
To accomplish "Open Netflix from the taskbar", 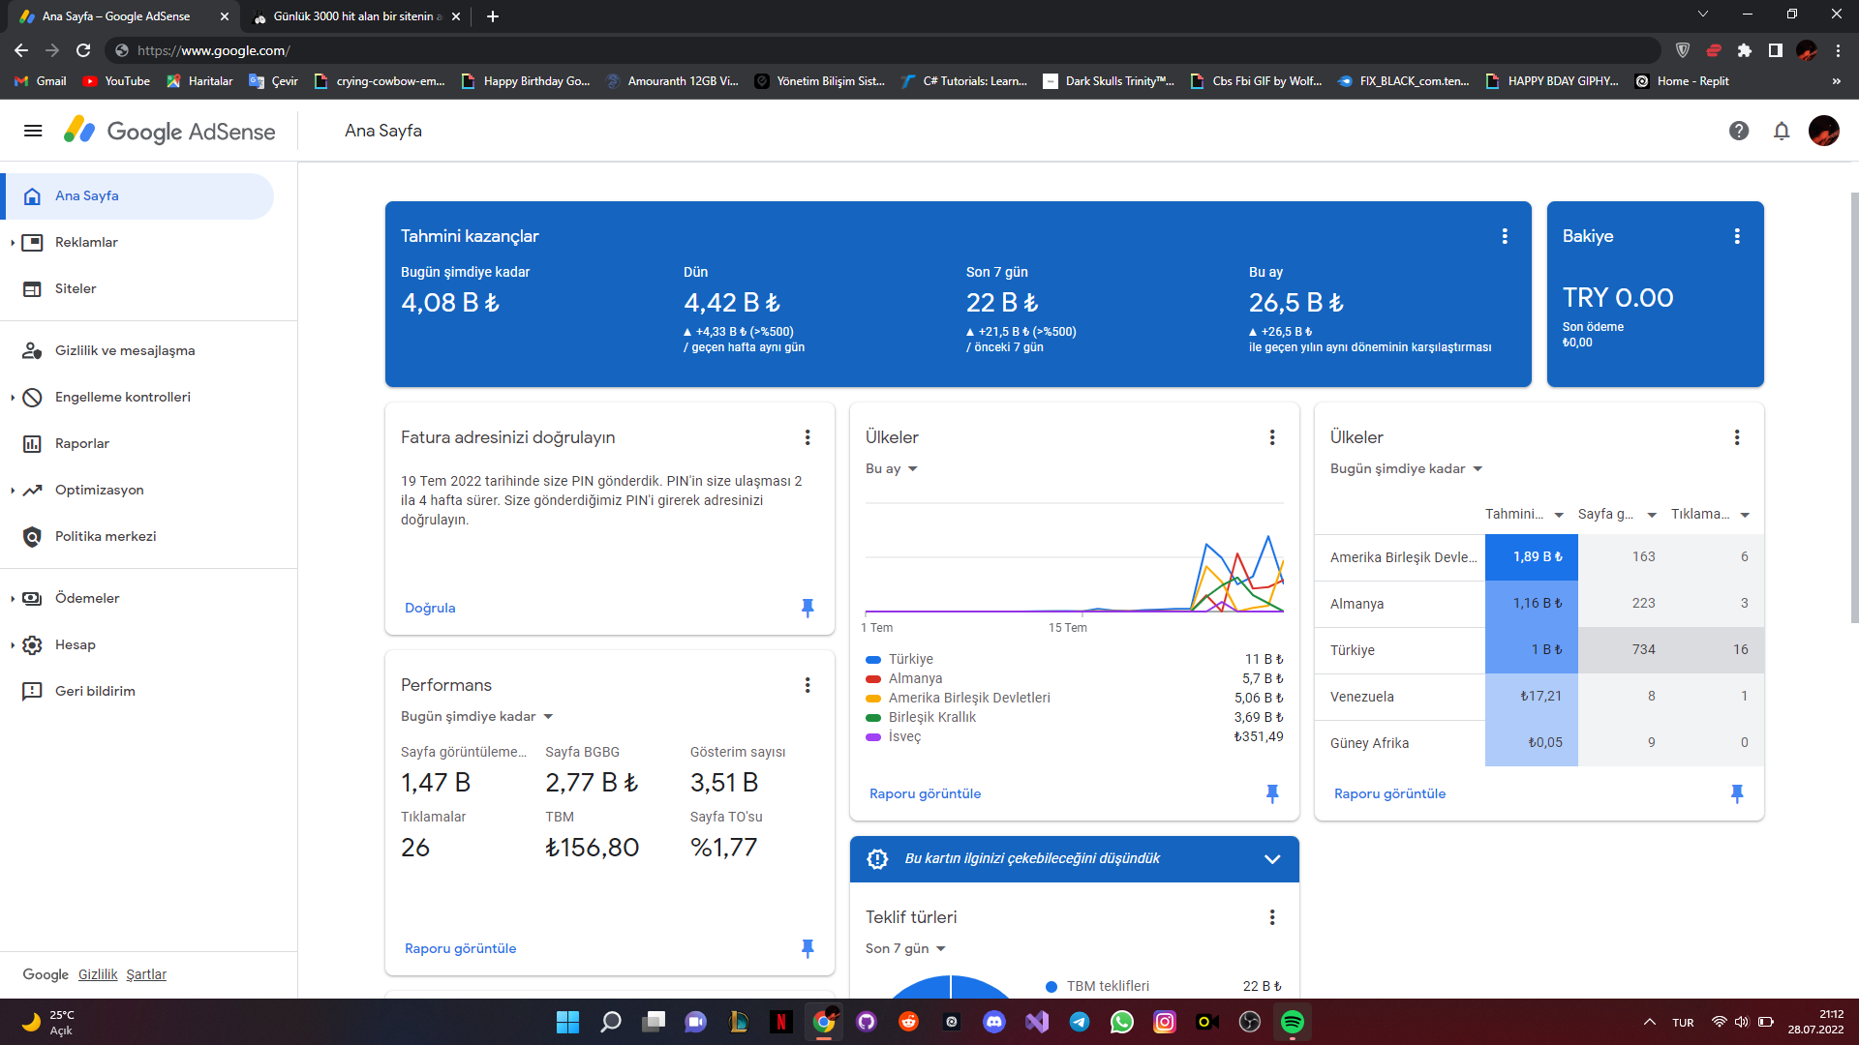I will pos(781,1022).
